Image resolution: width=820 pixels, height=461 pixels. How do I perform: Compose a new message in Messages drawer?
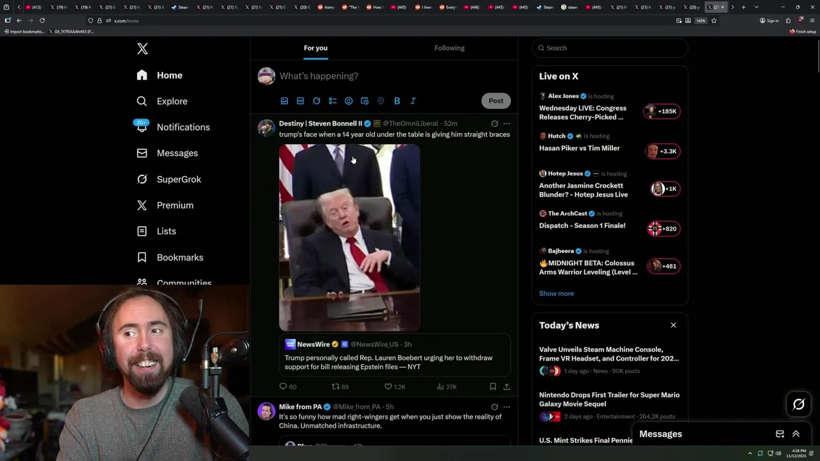click(x=780, y=434)
